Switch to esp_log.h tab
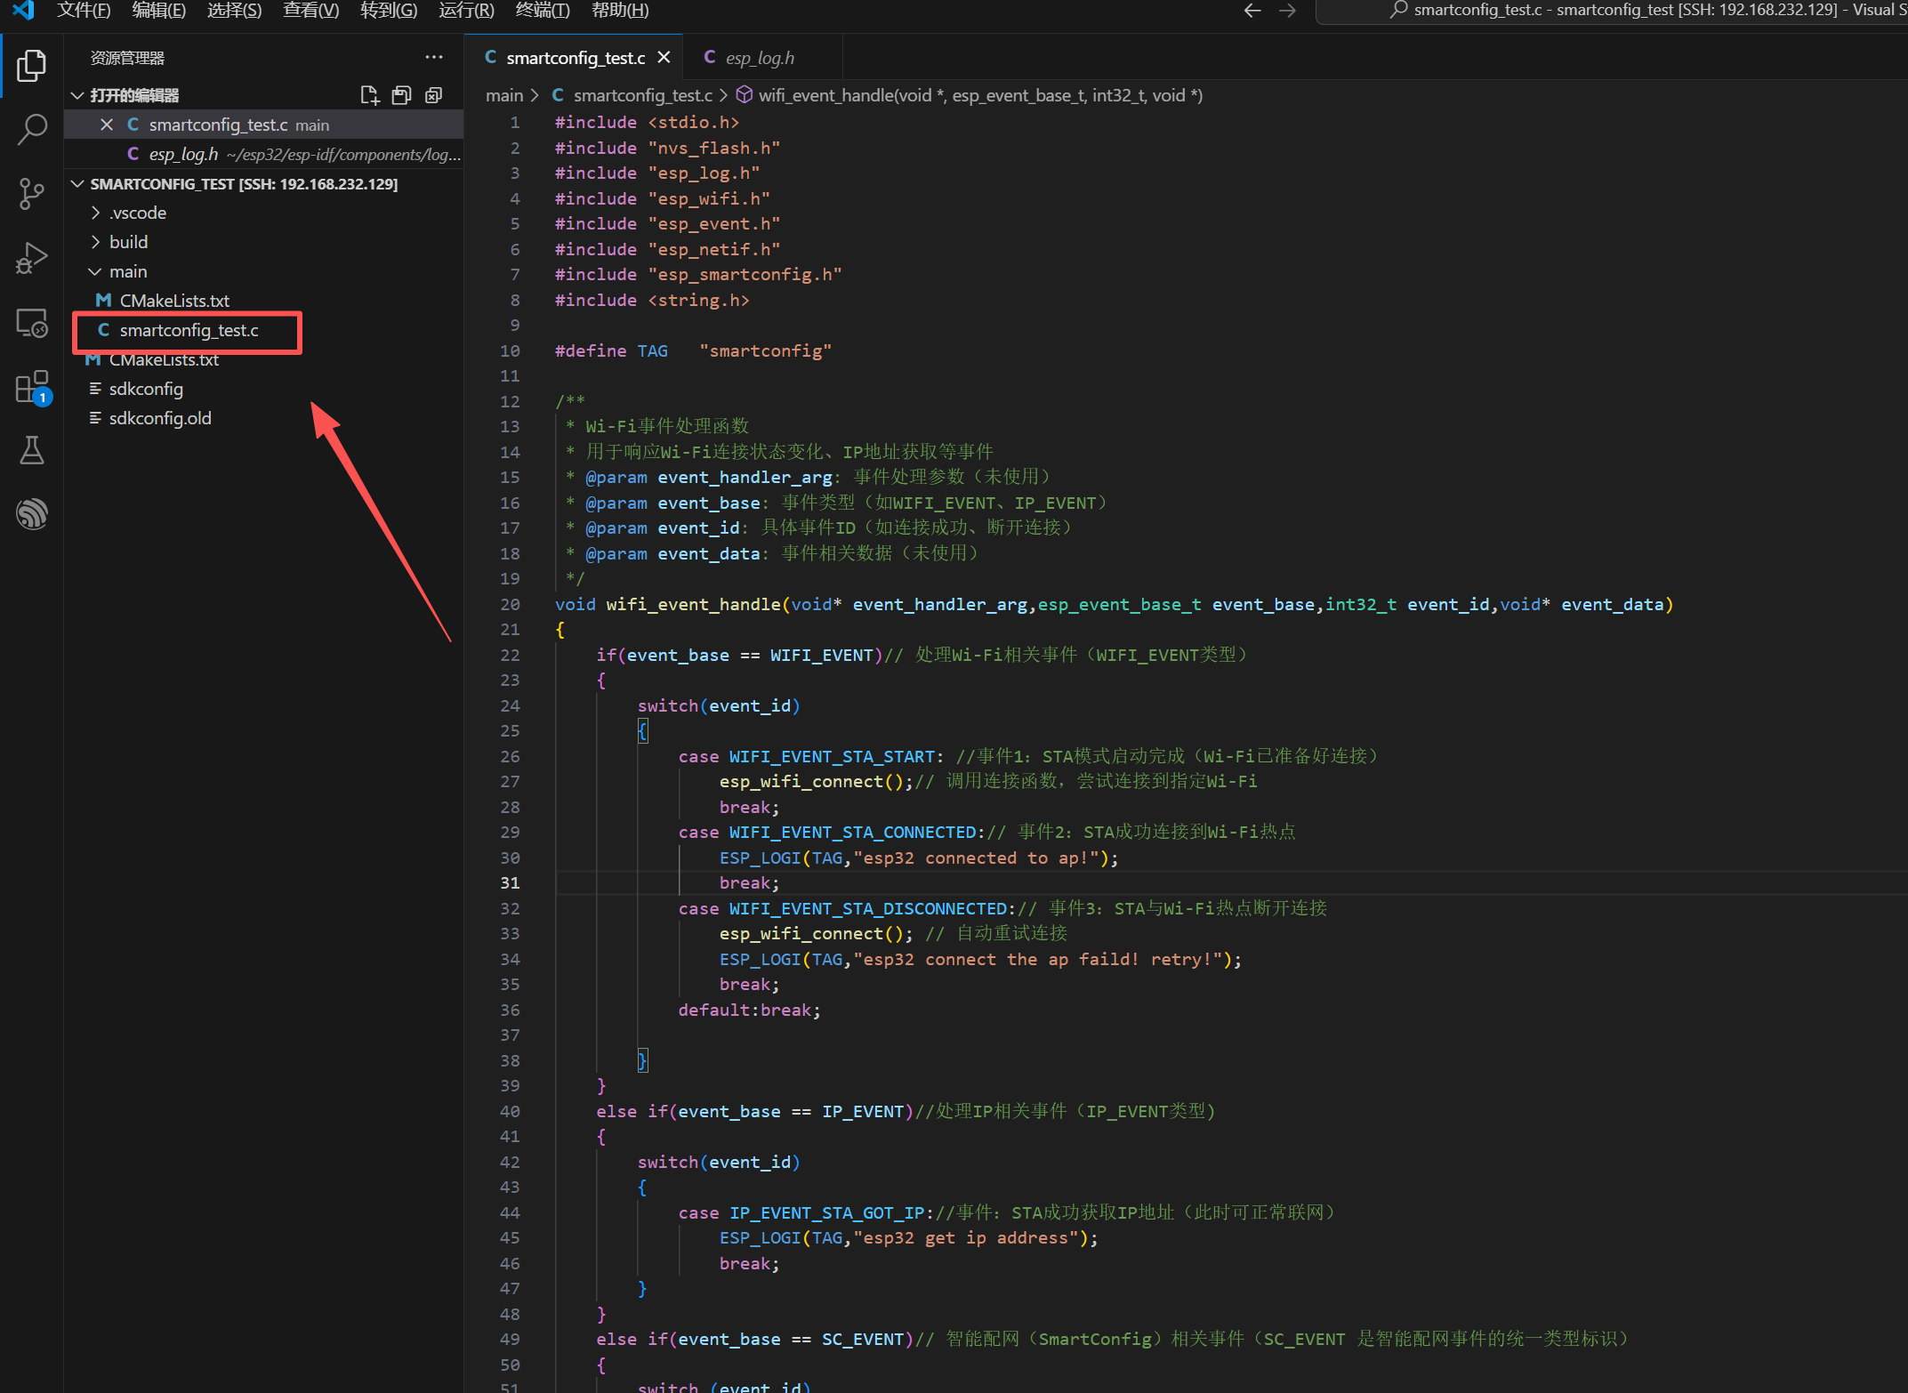Viewport: 1908px width, 1393px height. pyautogui.click(x=759, y=58)
